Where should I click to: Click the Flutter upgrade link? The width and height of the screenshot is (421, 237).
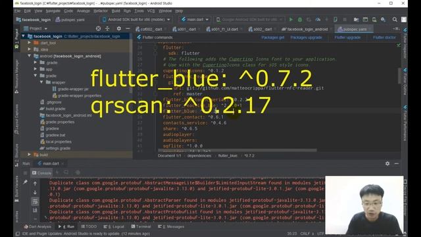pos(347,38)
